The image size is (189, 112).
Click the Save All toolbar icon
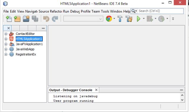35,19
